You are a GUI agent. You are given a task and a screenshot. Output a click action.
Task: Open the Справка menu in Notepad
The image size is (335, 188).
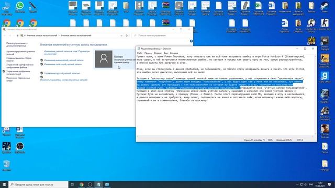(x=174, y=53)
